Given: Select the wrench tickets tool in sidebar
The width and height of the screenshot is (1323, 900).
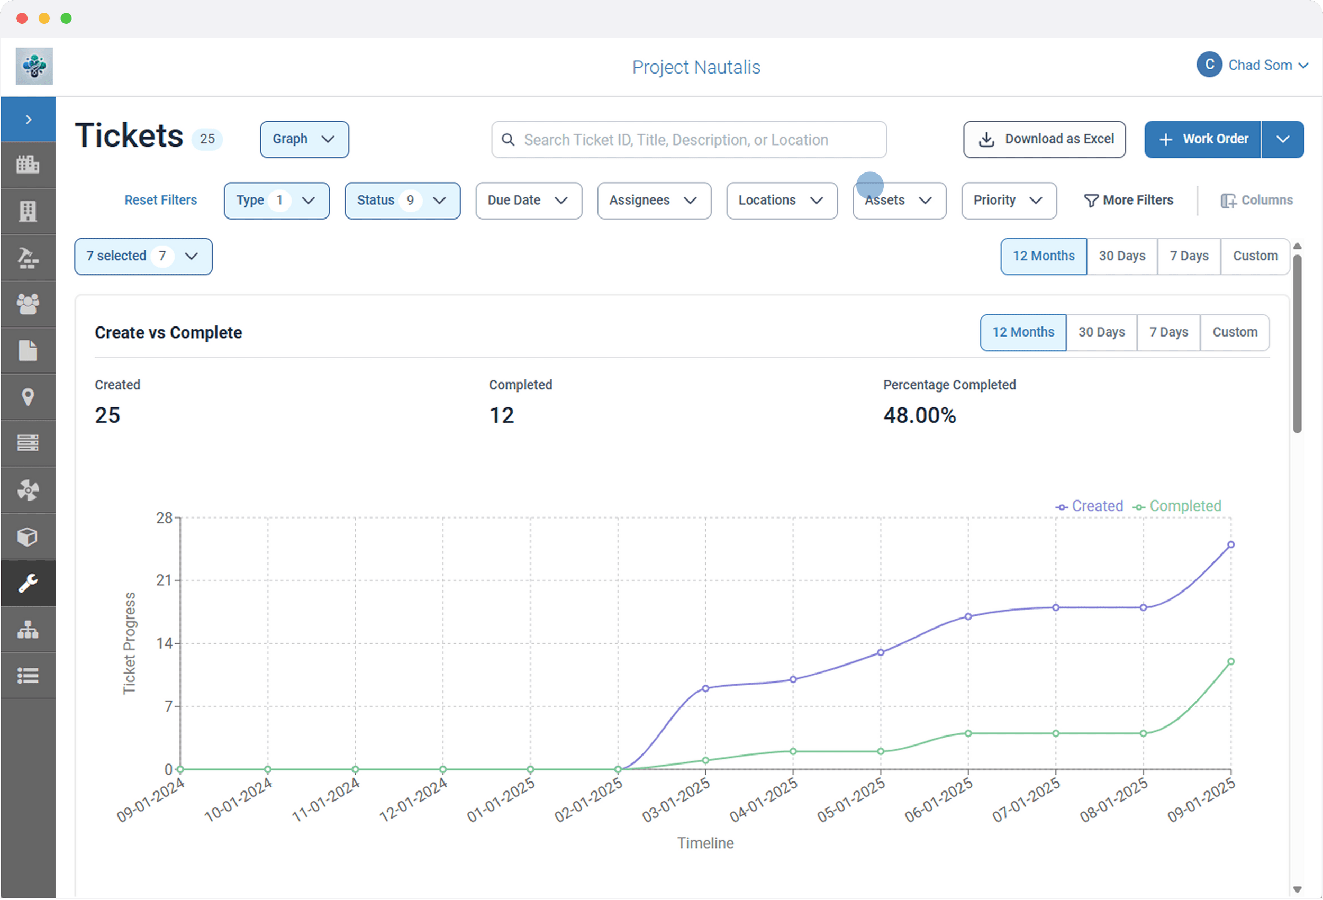Looking at the screenshot, I should coord(29,583).
